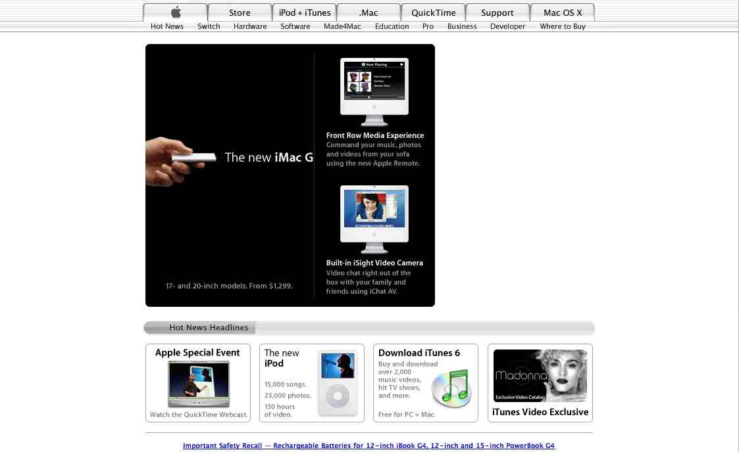Screen dimensions: 739x452
Task: Click the white iPod image
Action: tap(338, 383)
